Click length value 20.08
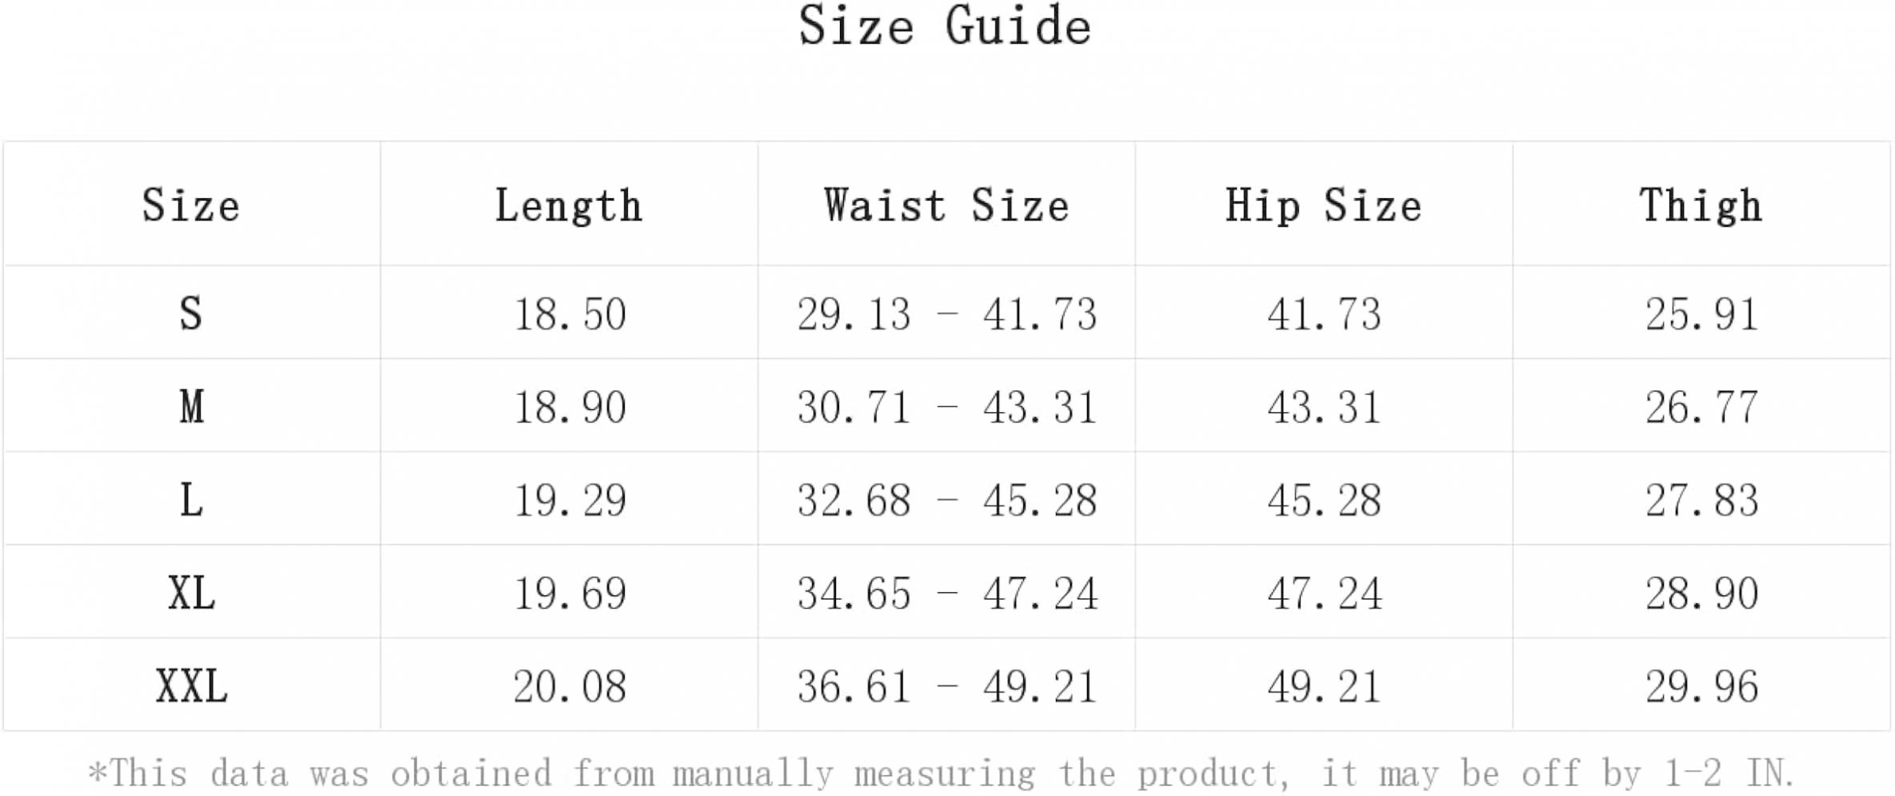 (x=570, y=687)
